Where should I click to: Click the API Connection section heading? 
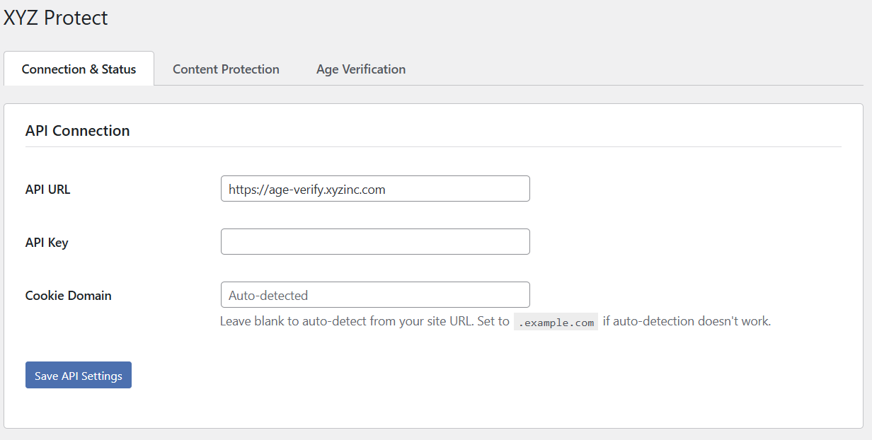(77, 131)
